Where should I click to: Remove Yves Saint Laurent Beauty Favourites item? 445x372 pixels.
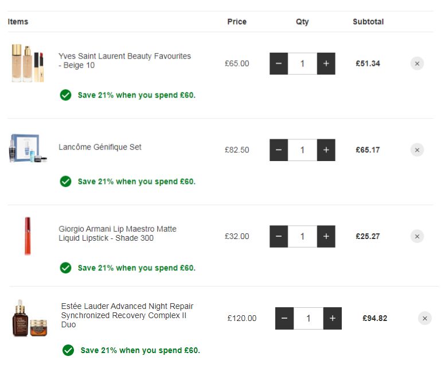click(417, 64)
